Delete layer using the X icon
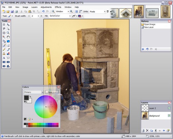The width and height of the screenshot is (173, 139). [147, 131]
